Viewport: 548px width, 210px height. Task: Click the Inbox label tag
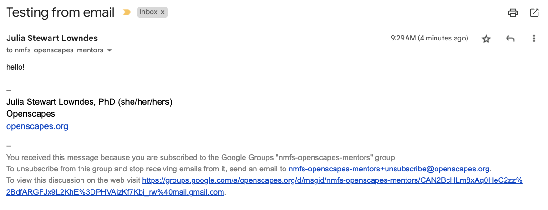(x=148, y=12)
